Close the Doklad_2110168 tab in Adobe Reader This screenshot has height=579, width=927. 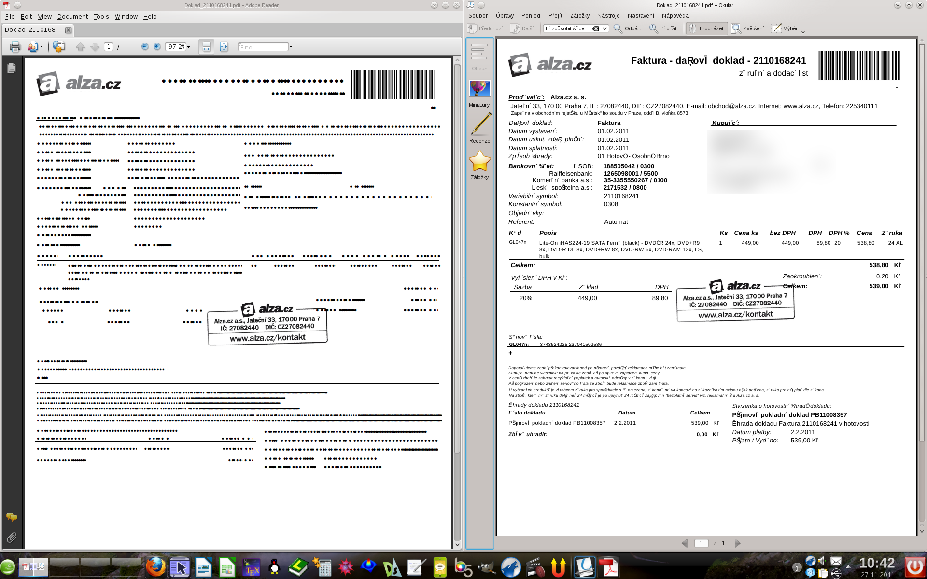tap(69, 30)
